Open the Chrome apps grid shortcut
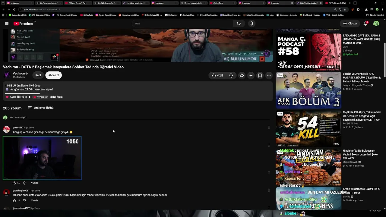The image size is (386, 217). pos(3,15)
